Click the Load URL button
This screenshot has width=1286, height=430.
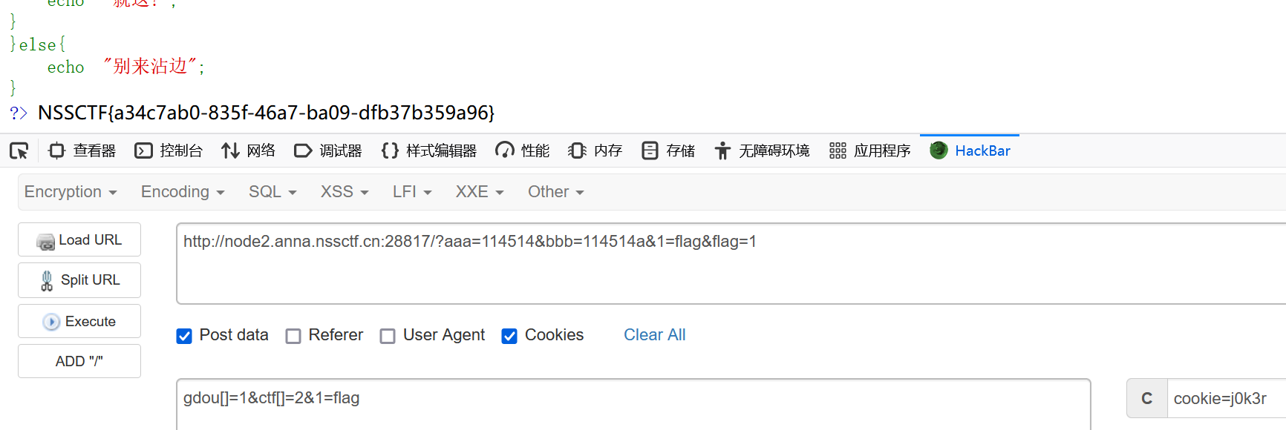click(79, 240)
